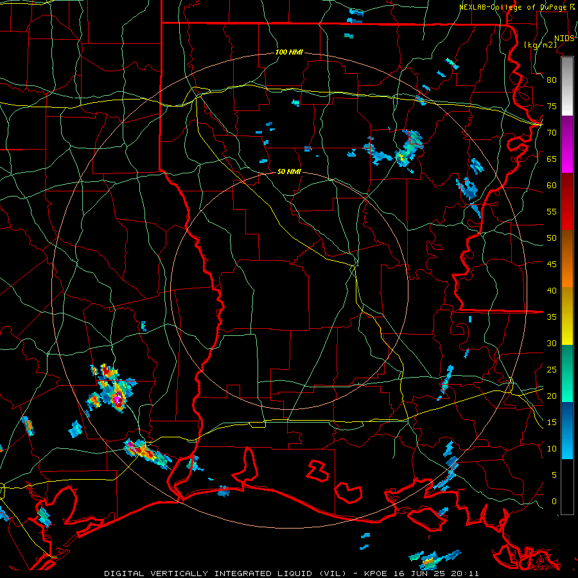The image size is (578, 578).
Task: Click the 55 value on the color scale
Action: (552, 211)
